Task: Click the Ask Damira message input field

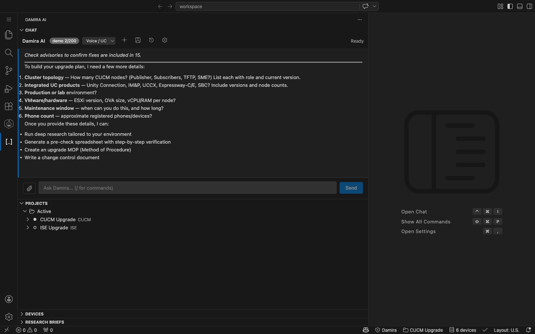Action: point(188,188)
